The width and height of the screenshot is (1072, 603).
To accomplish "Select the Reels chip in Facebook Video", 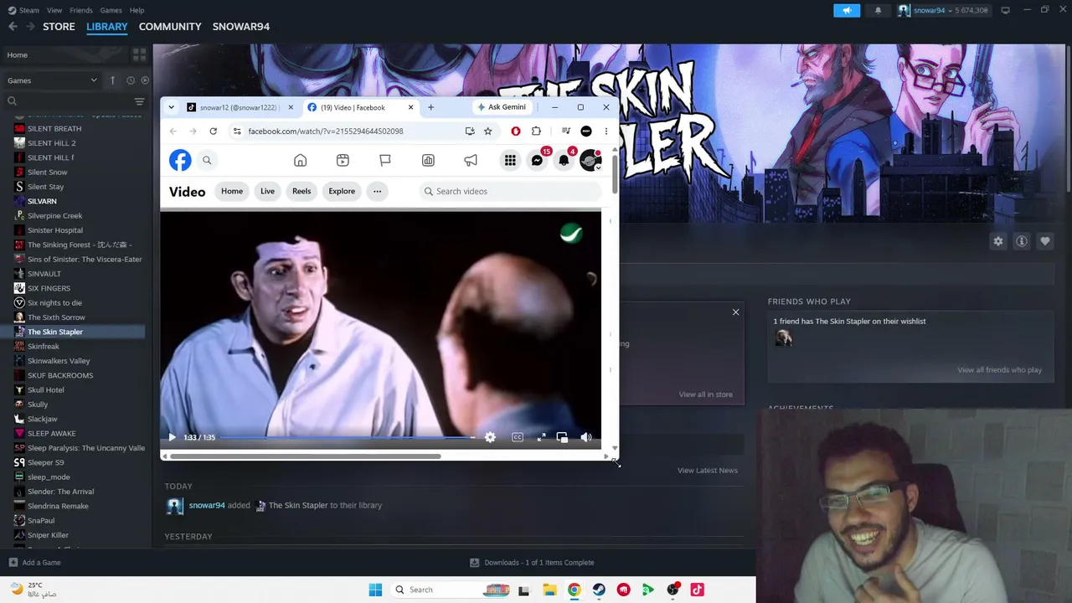I will [301, 191].
